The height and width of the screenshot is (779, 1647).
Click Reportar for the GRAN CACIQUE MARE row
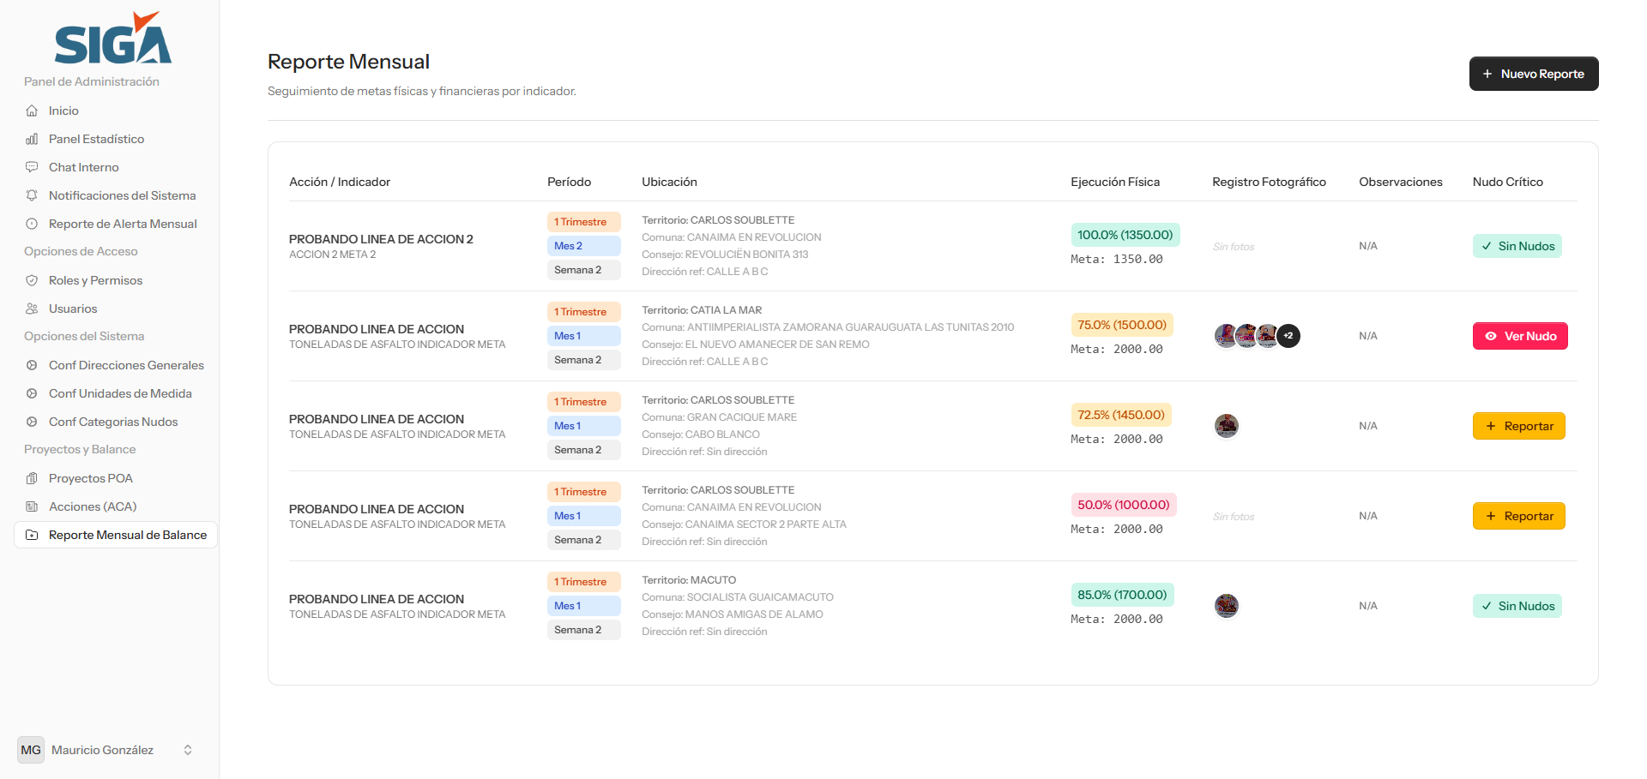(x=1518, y=426)
